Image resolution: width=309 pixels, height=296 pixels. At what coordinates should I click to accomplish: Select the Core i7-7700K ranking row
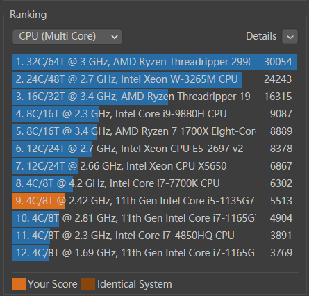pos(154,183)
